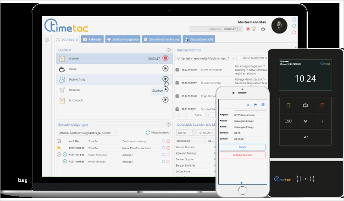Viewport: 344px width, 201px height.
Task: Switch to the Dashboard tab
Action: click(x=67, y=39)
